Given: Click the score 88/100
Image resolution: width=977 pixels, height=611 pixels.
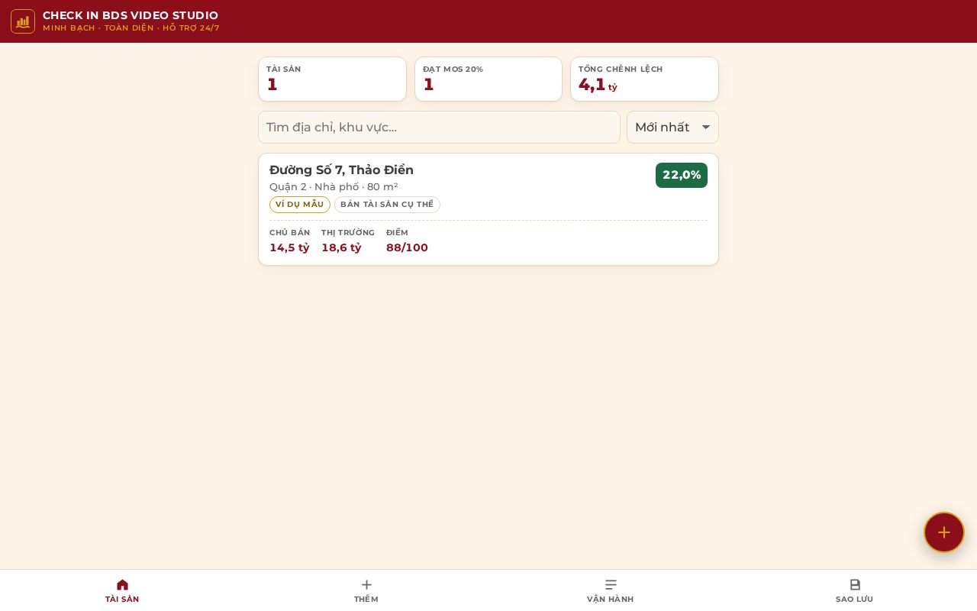Looking at the screenshot, I should coord(407,247).
